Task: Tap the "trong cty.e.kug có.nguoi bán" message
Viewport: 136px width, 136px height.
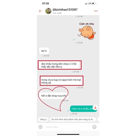Action: click(61, 81)
